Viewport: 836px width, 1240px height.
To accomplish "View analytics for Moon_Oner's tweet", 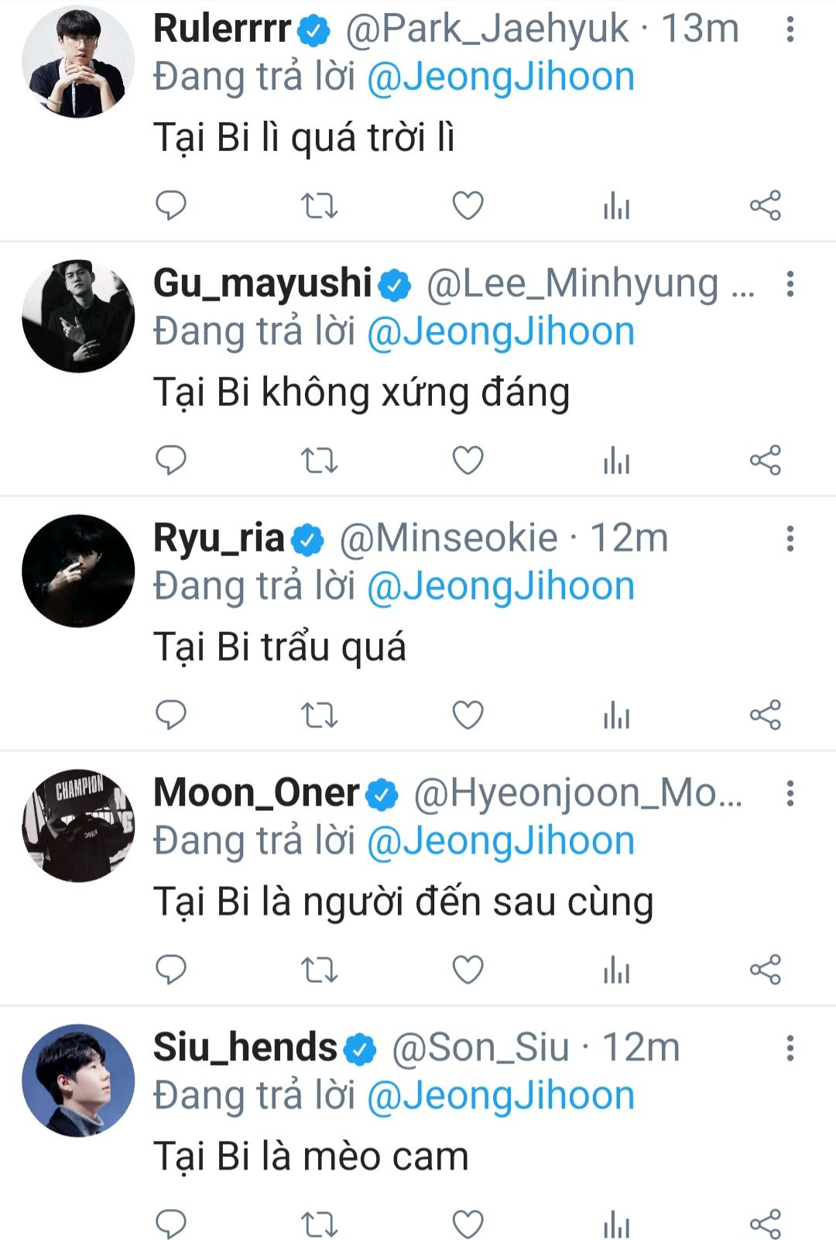I will click(x=616, y=970).
